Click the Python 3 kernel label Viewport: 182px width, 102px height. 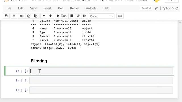tap(167, 8)
